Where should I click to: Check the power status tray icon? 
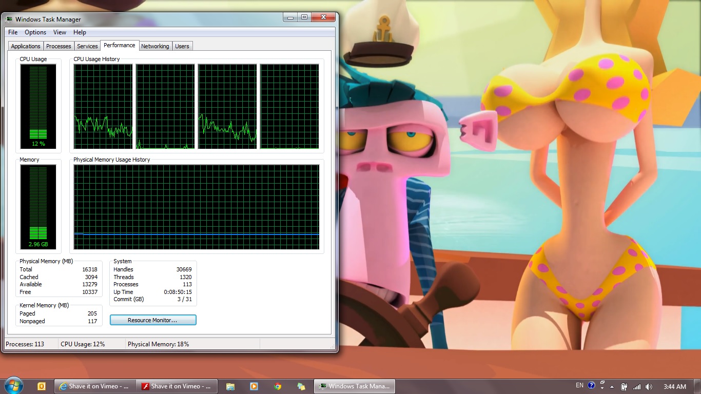pyautogui.click(x=625, y=386)
